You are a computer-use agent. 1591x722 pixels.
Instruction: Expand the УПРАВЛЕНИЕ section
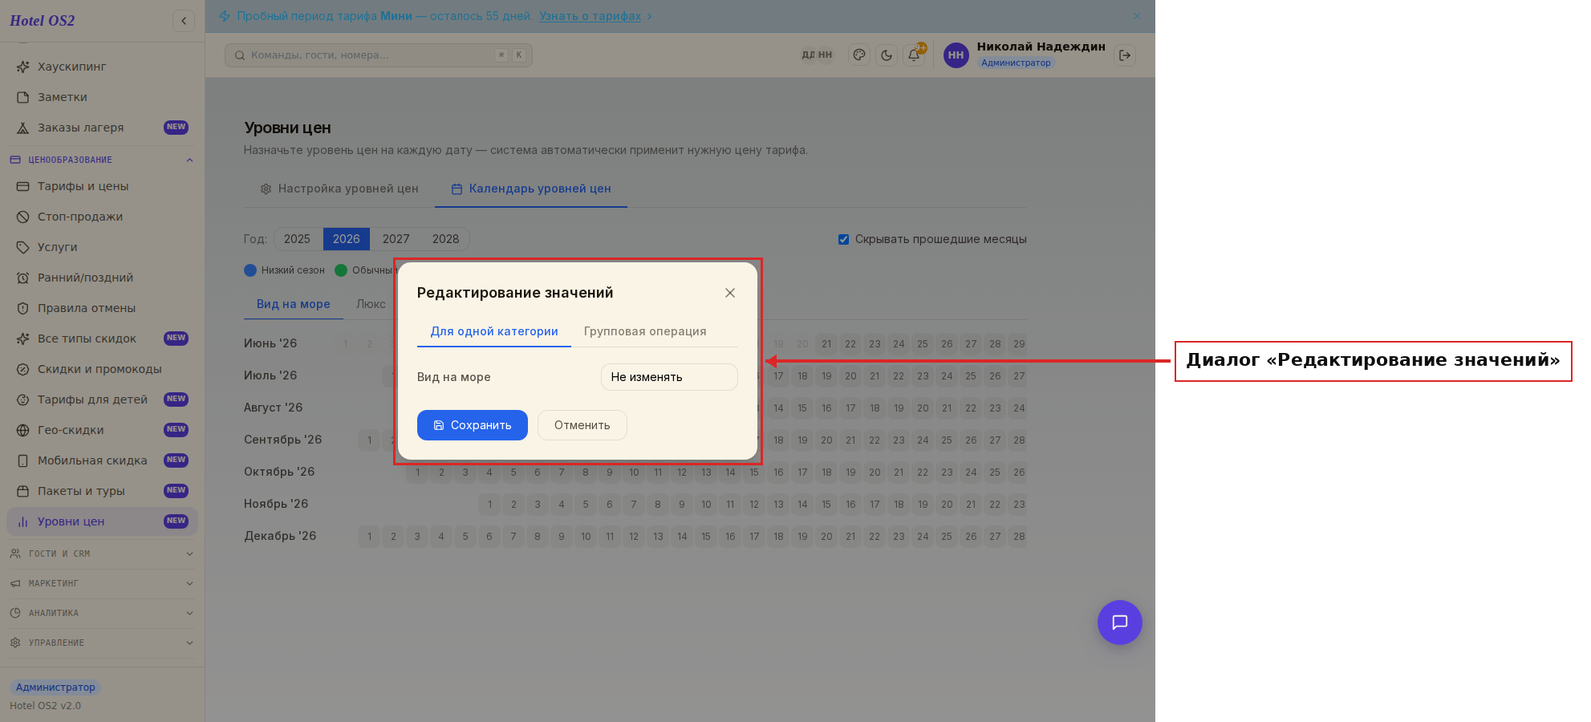tap(102, 643)
